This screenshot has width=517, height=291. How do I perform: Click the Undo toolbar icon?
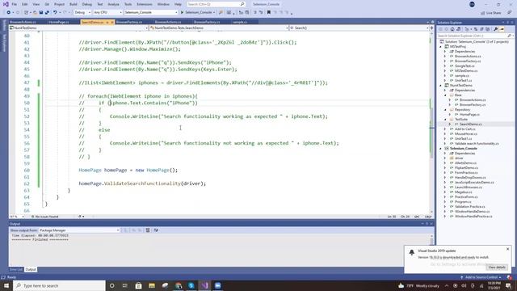(x=55, y=12)
